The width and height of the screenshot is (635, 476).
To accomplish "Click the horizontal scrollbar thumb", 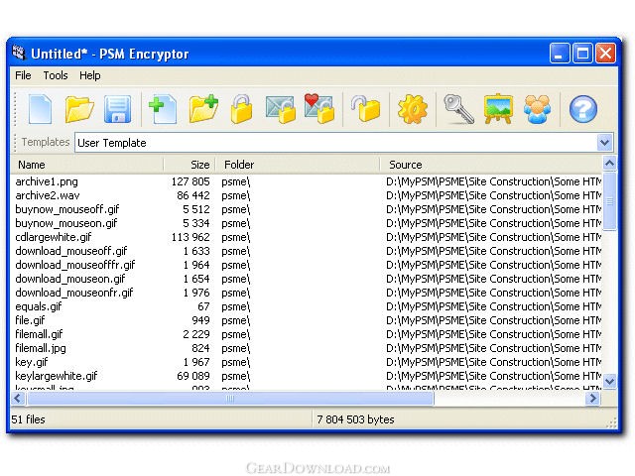I will (230, 399).
